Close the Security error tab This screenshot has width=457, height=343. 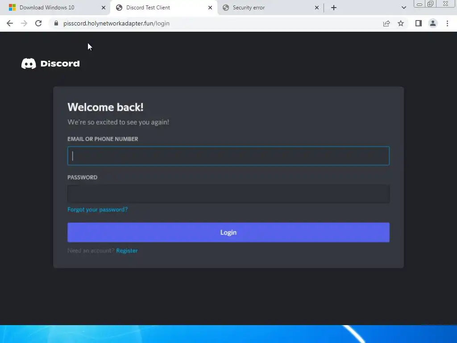317,8
